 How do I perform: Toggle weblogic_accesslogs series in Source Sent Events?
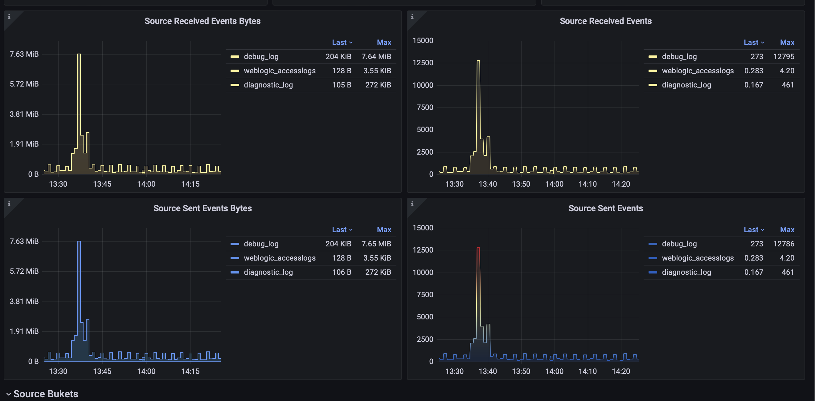(x=697, y=258)
